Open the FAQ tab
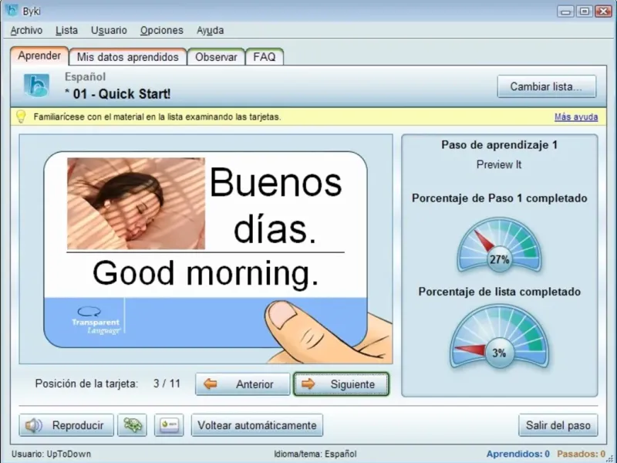The image size is (617, 463). click(x=265, y=57)
